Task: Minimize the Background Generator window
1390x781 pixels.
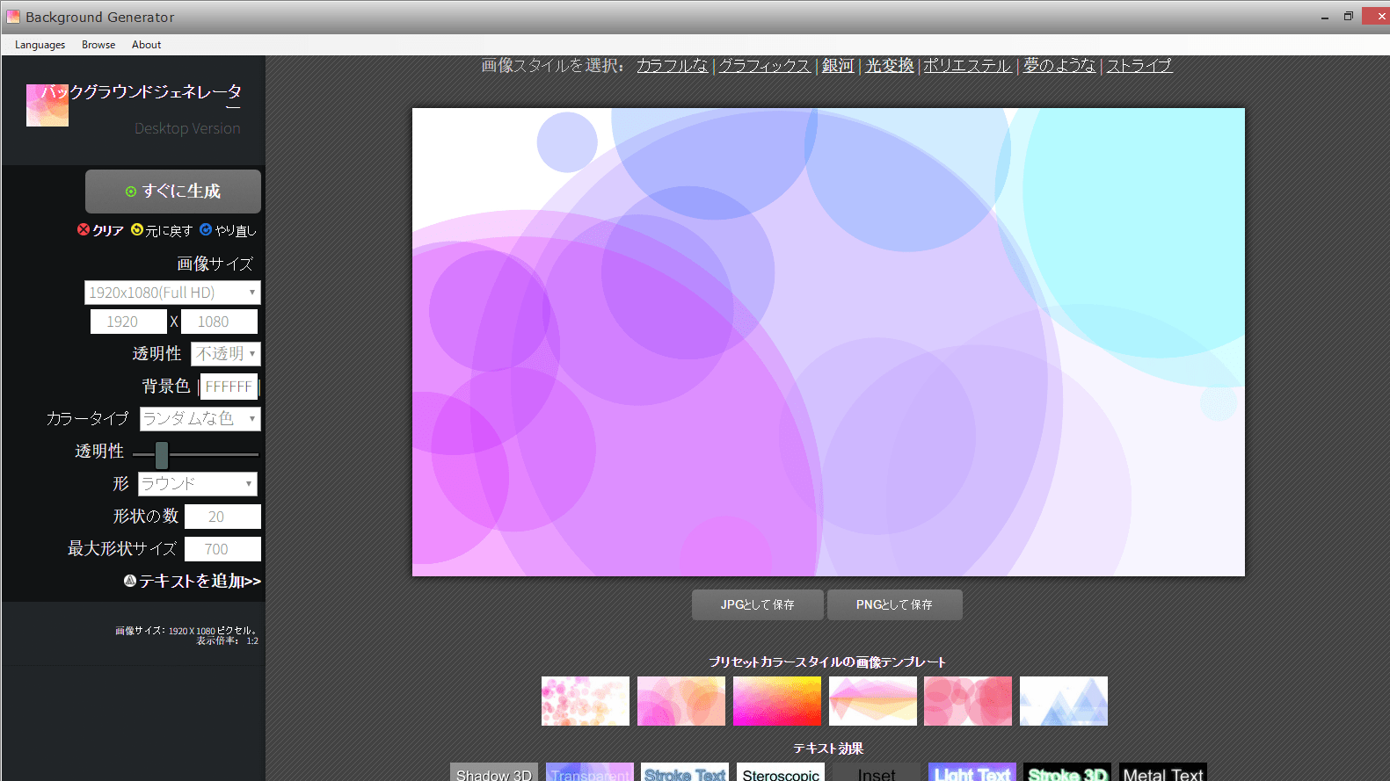Action: 1325,17
